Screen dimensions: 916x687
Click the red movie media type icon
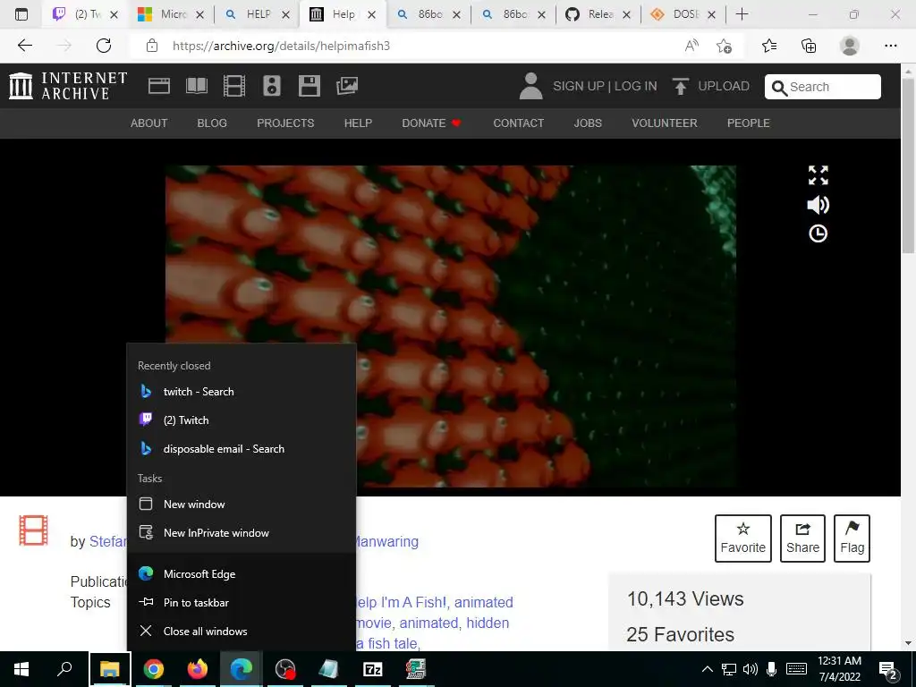33,530
